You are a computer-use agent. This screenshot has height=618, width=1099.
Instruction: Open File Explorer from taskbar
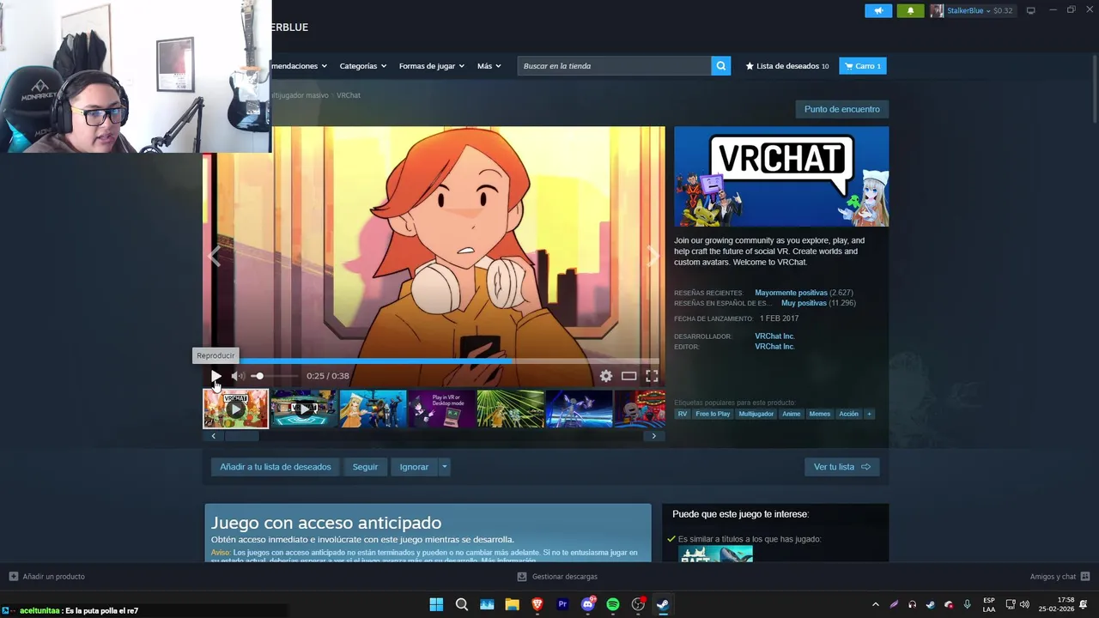point(513,604)
